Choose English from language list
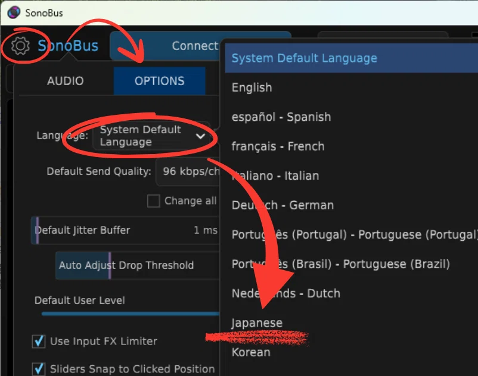The height and width of the screenshot is (376, 478). 351,87
